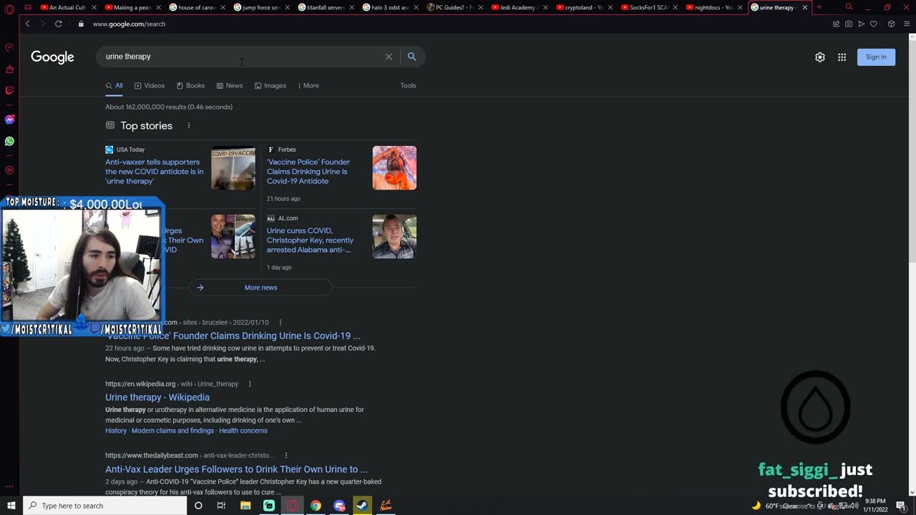Viewport: 916px width, 515px height.
Task: Switch to 'Jedi Academy' tab
Action: 517,7
